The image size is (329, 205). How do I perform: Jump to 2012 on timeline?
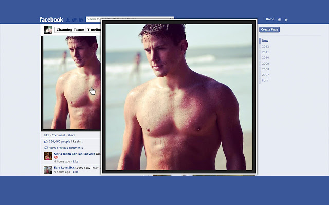[265, 47]
